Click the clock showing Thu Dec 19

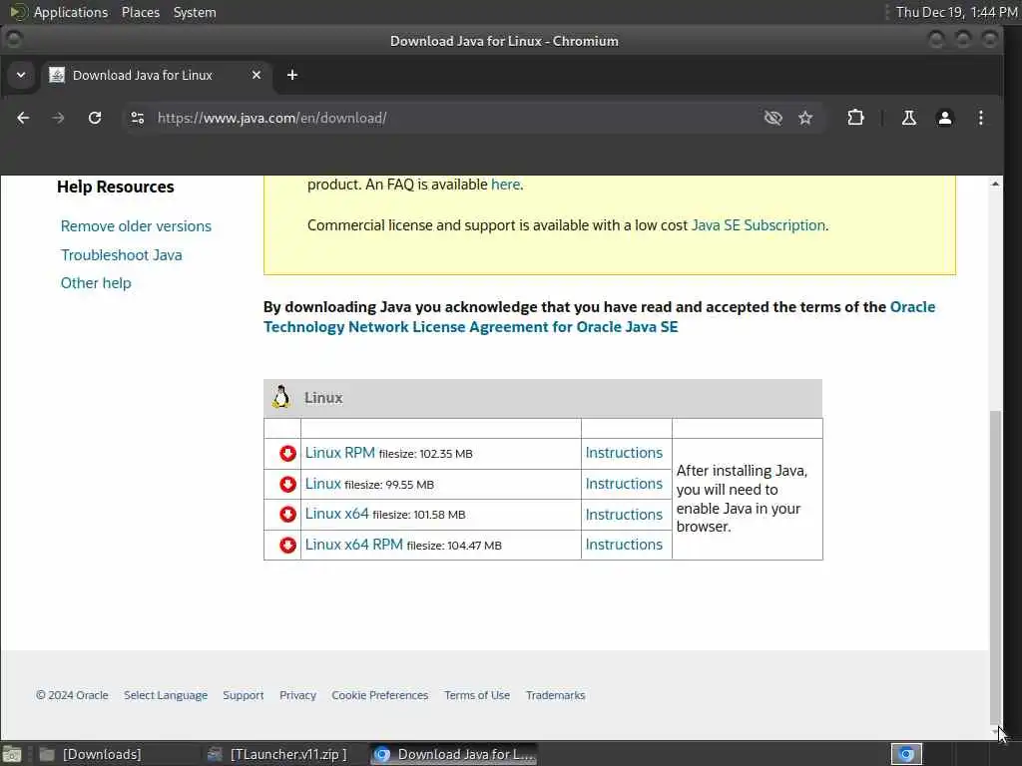tap(956, 12)
